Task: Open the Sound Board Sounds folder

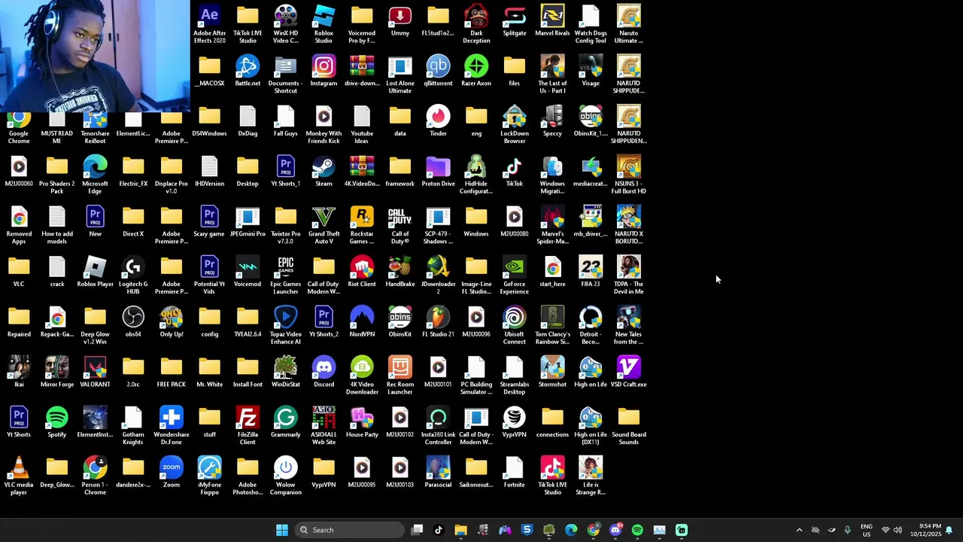Action: pos(629,426)
